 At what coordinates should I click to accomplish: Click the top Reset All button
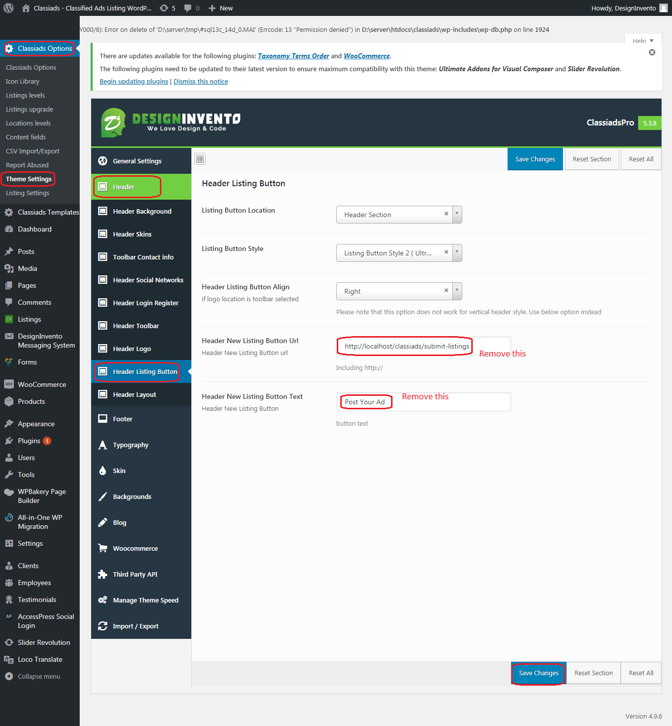641,159
